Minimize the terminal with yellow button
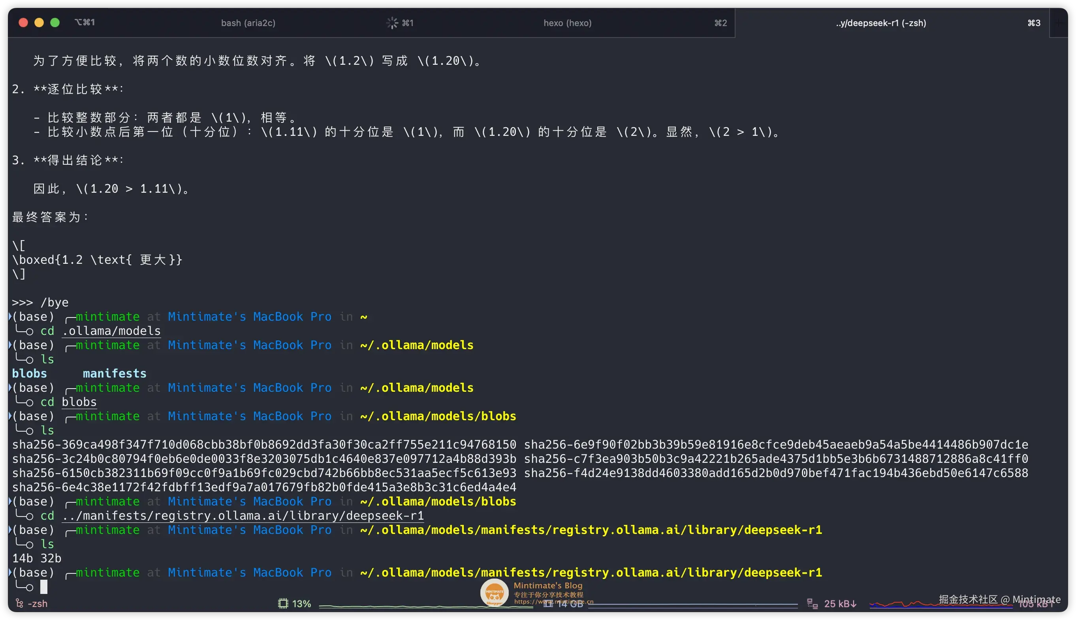Viewport: 1076px width, 620px height. pyautogui.click(x=39, y=23)
